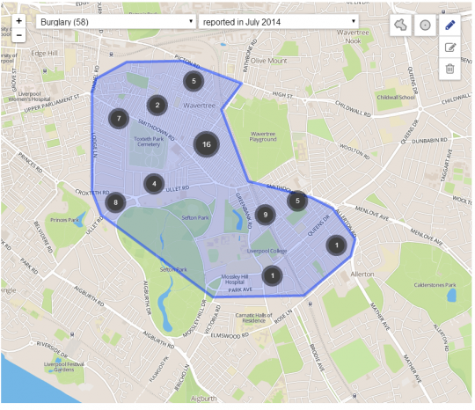Click the cluster marker showing 9

pyautogui.click(x=266, y=215)
